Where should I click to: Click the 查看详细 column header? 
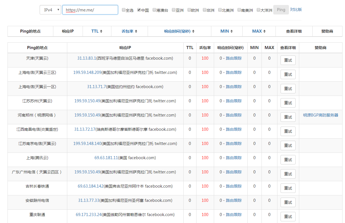[x=293, y=31]
